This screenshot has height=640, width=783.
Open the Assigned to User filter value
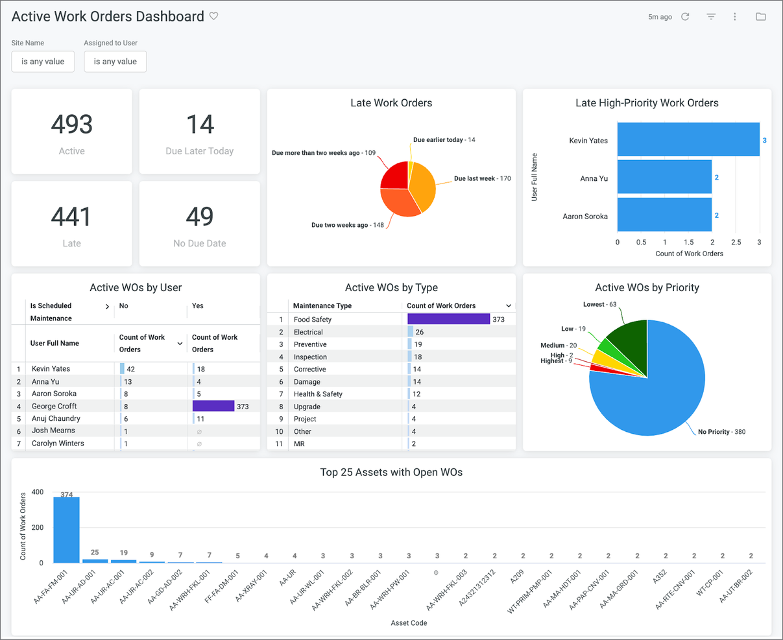[x=115, y=62]
